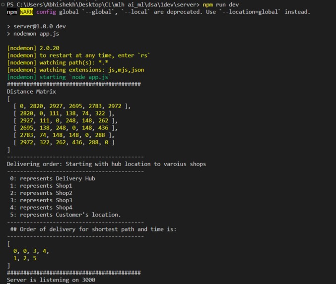
Task: Click '3: represents Shop3' line
Action: tap(41, 200)
